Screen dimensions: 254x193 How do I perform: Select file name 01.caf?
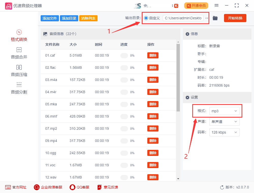[x=50, y=55]
